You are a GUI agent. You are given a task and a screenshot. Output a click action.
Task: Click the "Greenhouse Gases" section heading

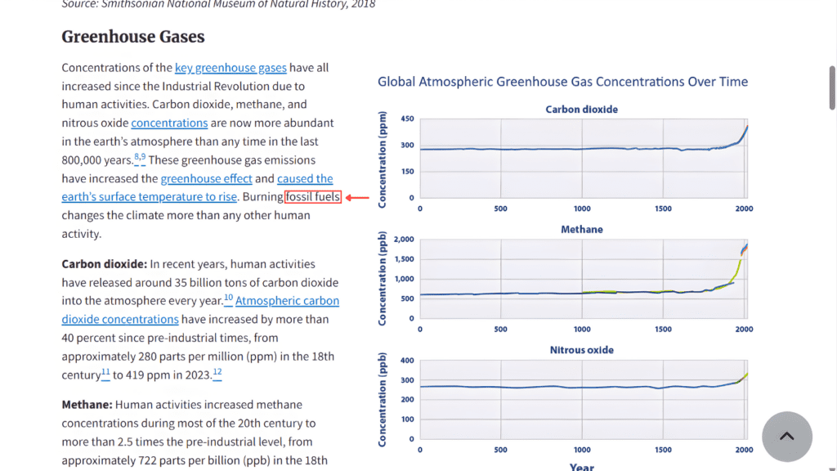[x=133, y=37]
